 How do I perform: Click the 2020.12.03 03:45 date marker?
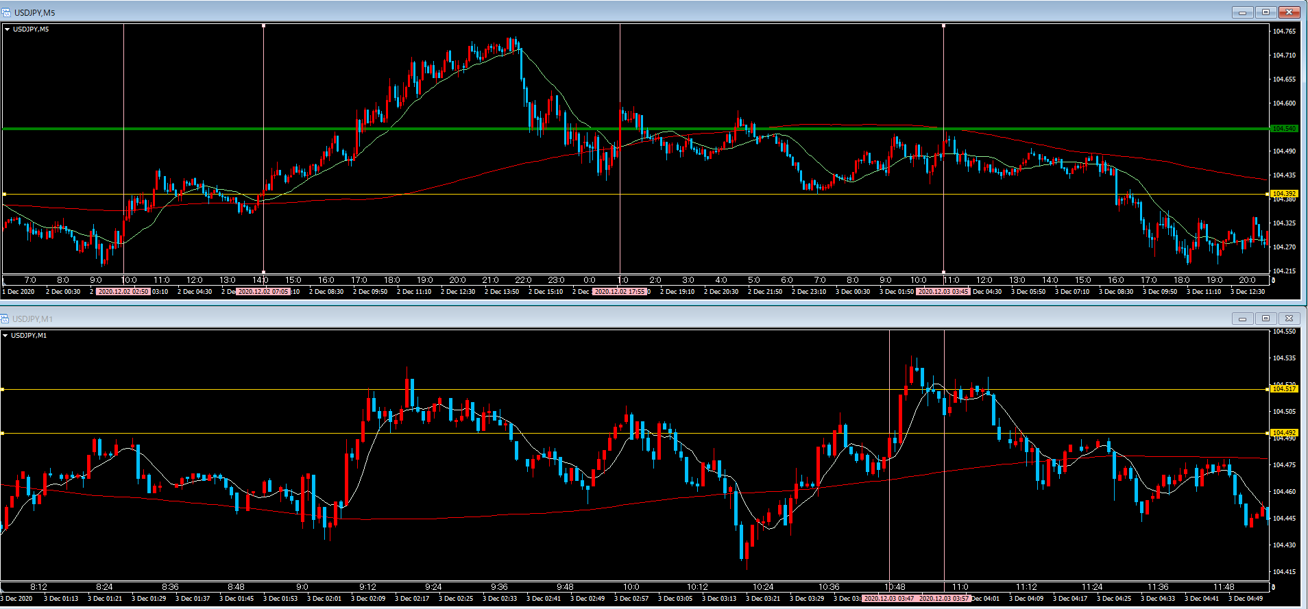[943, 292]
